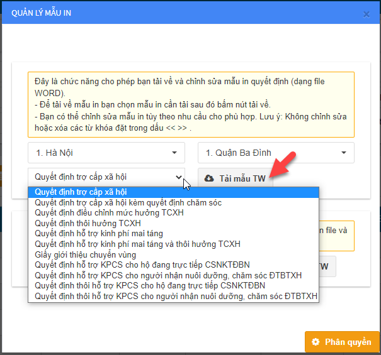381x355 pixels.
Task: Select Giấy giới thiệu chuyển vùng option
Action: click(x=86, y=254)
